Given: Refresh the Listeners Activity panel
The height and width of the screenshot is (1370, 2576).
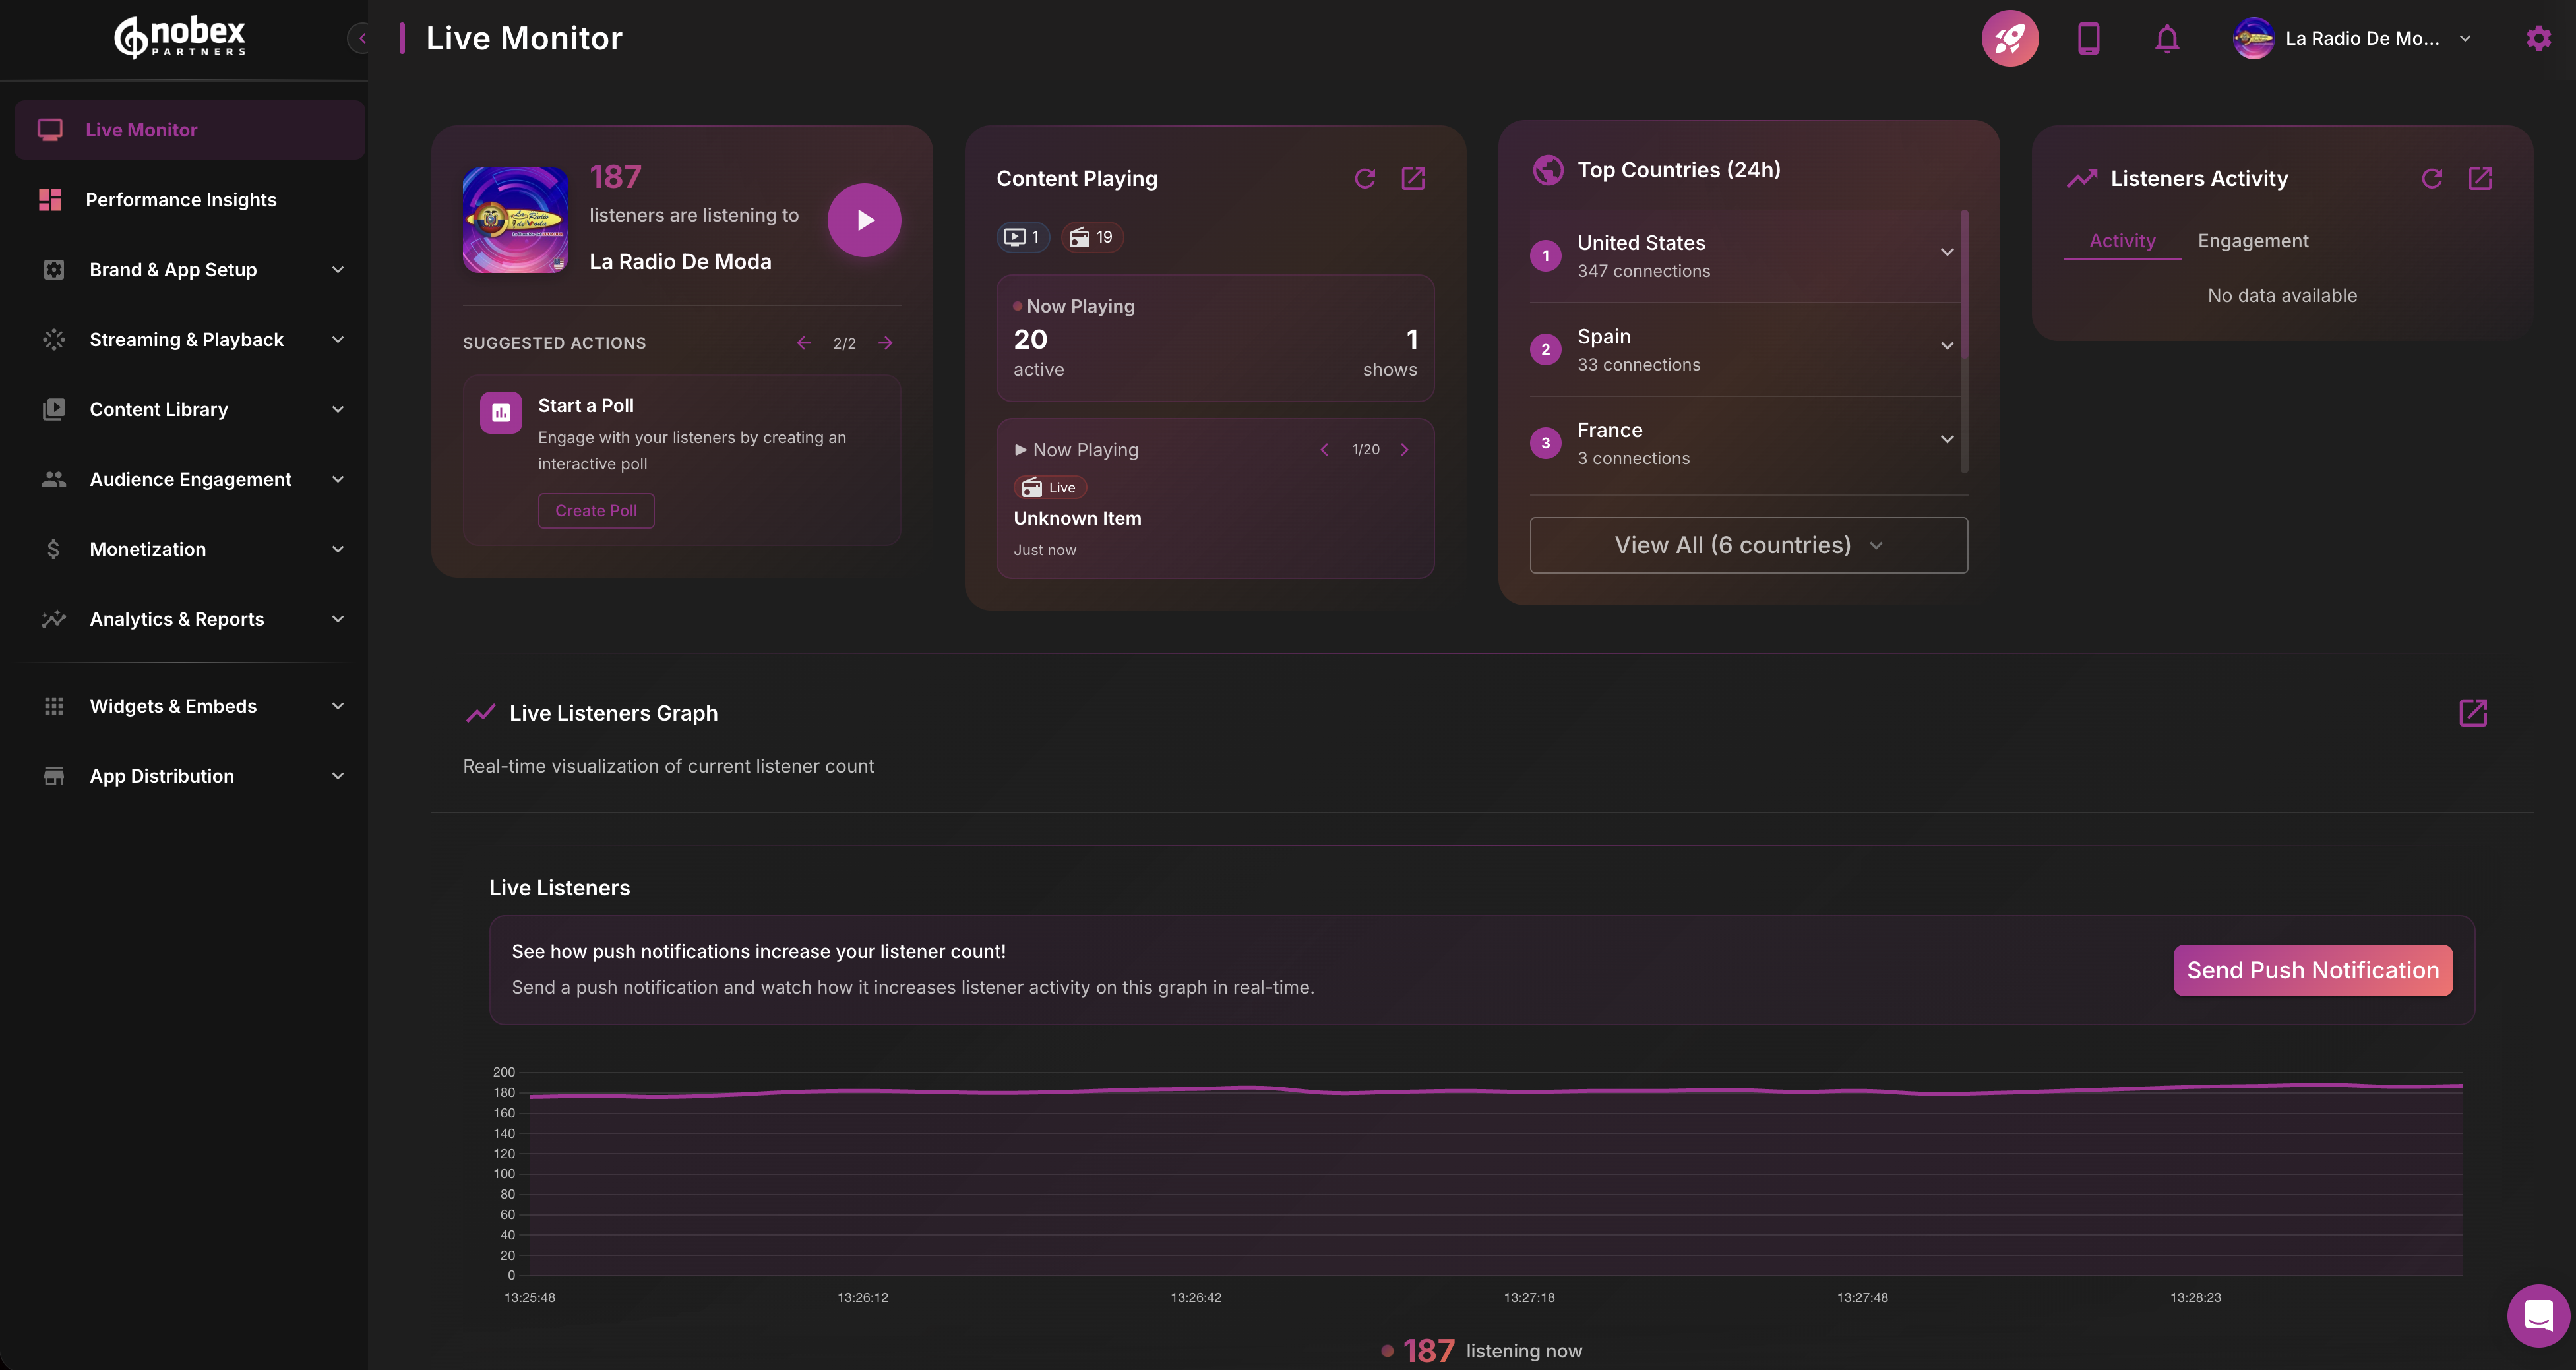Looking at the screenshot, I should 2431,178.
